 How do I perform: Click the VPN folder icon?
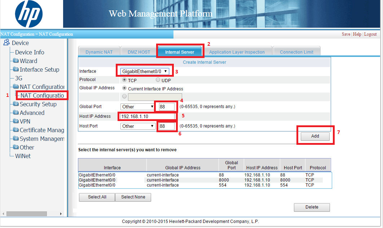(16, 121)
